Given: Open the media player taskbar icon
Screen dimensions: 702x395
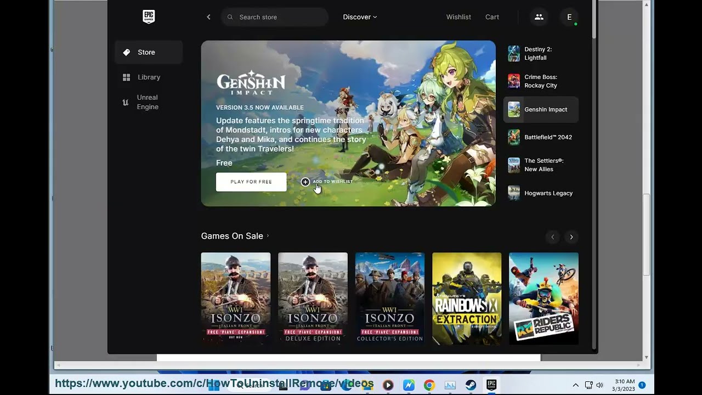Looking at the screenshot, I should coord(388,385).
